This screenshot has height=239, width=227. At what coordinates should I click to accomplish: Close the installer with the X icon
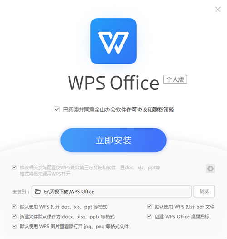tap(218, 10)
